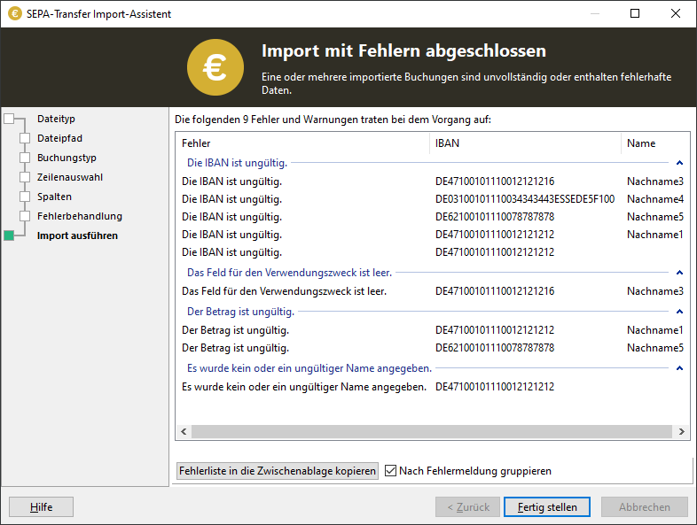
Task: Select the IBAN error row without a name
Action: tap(433, 252)
